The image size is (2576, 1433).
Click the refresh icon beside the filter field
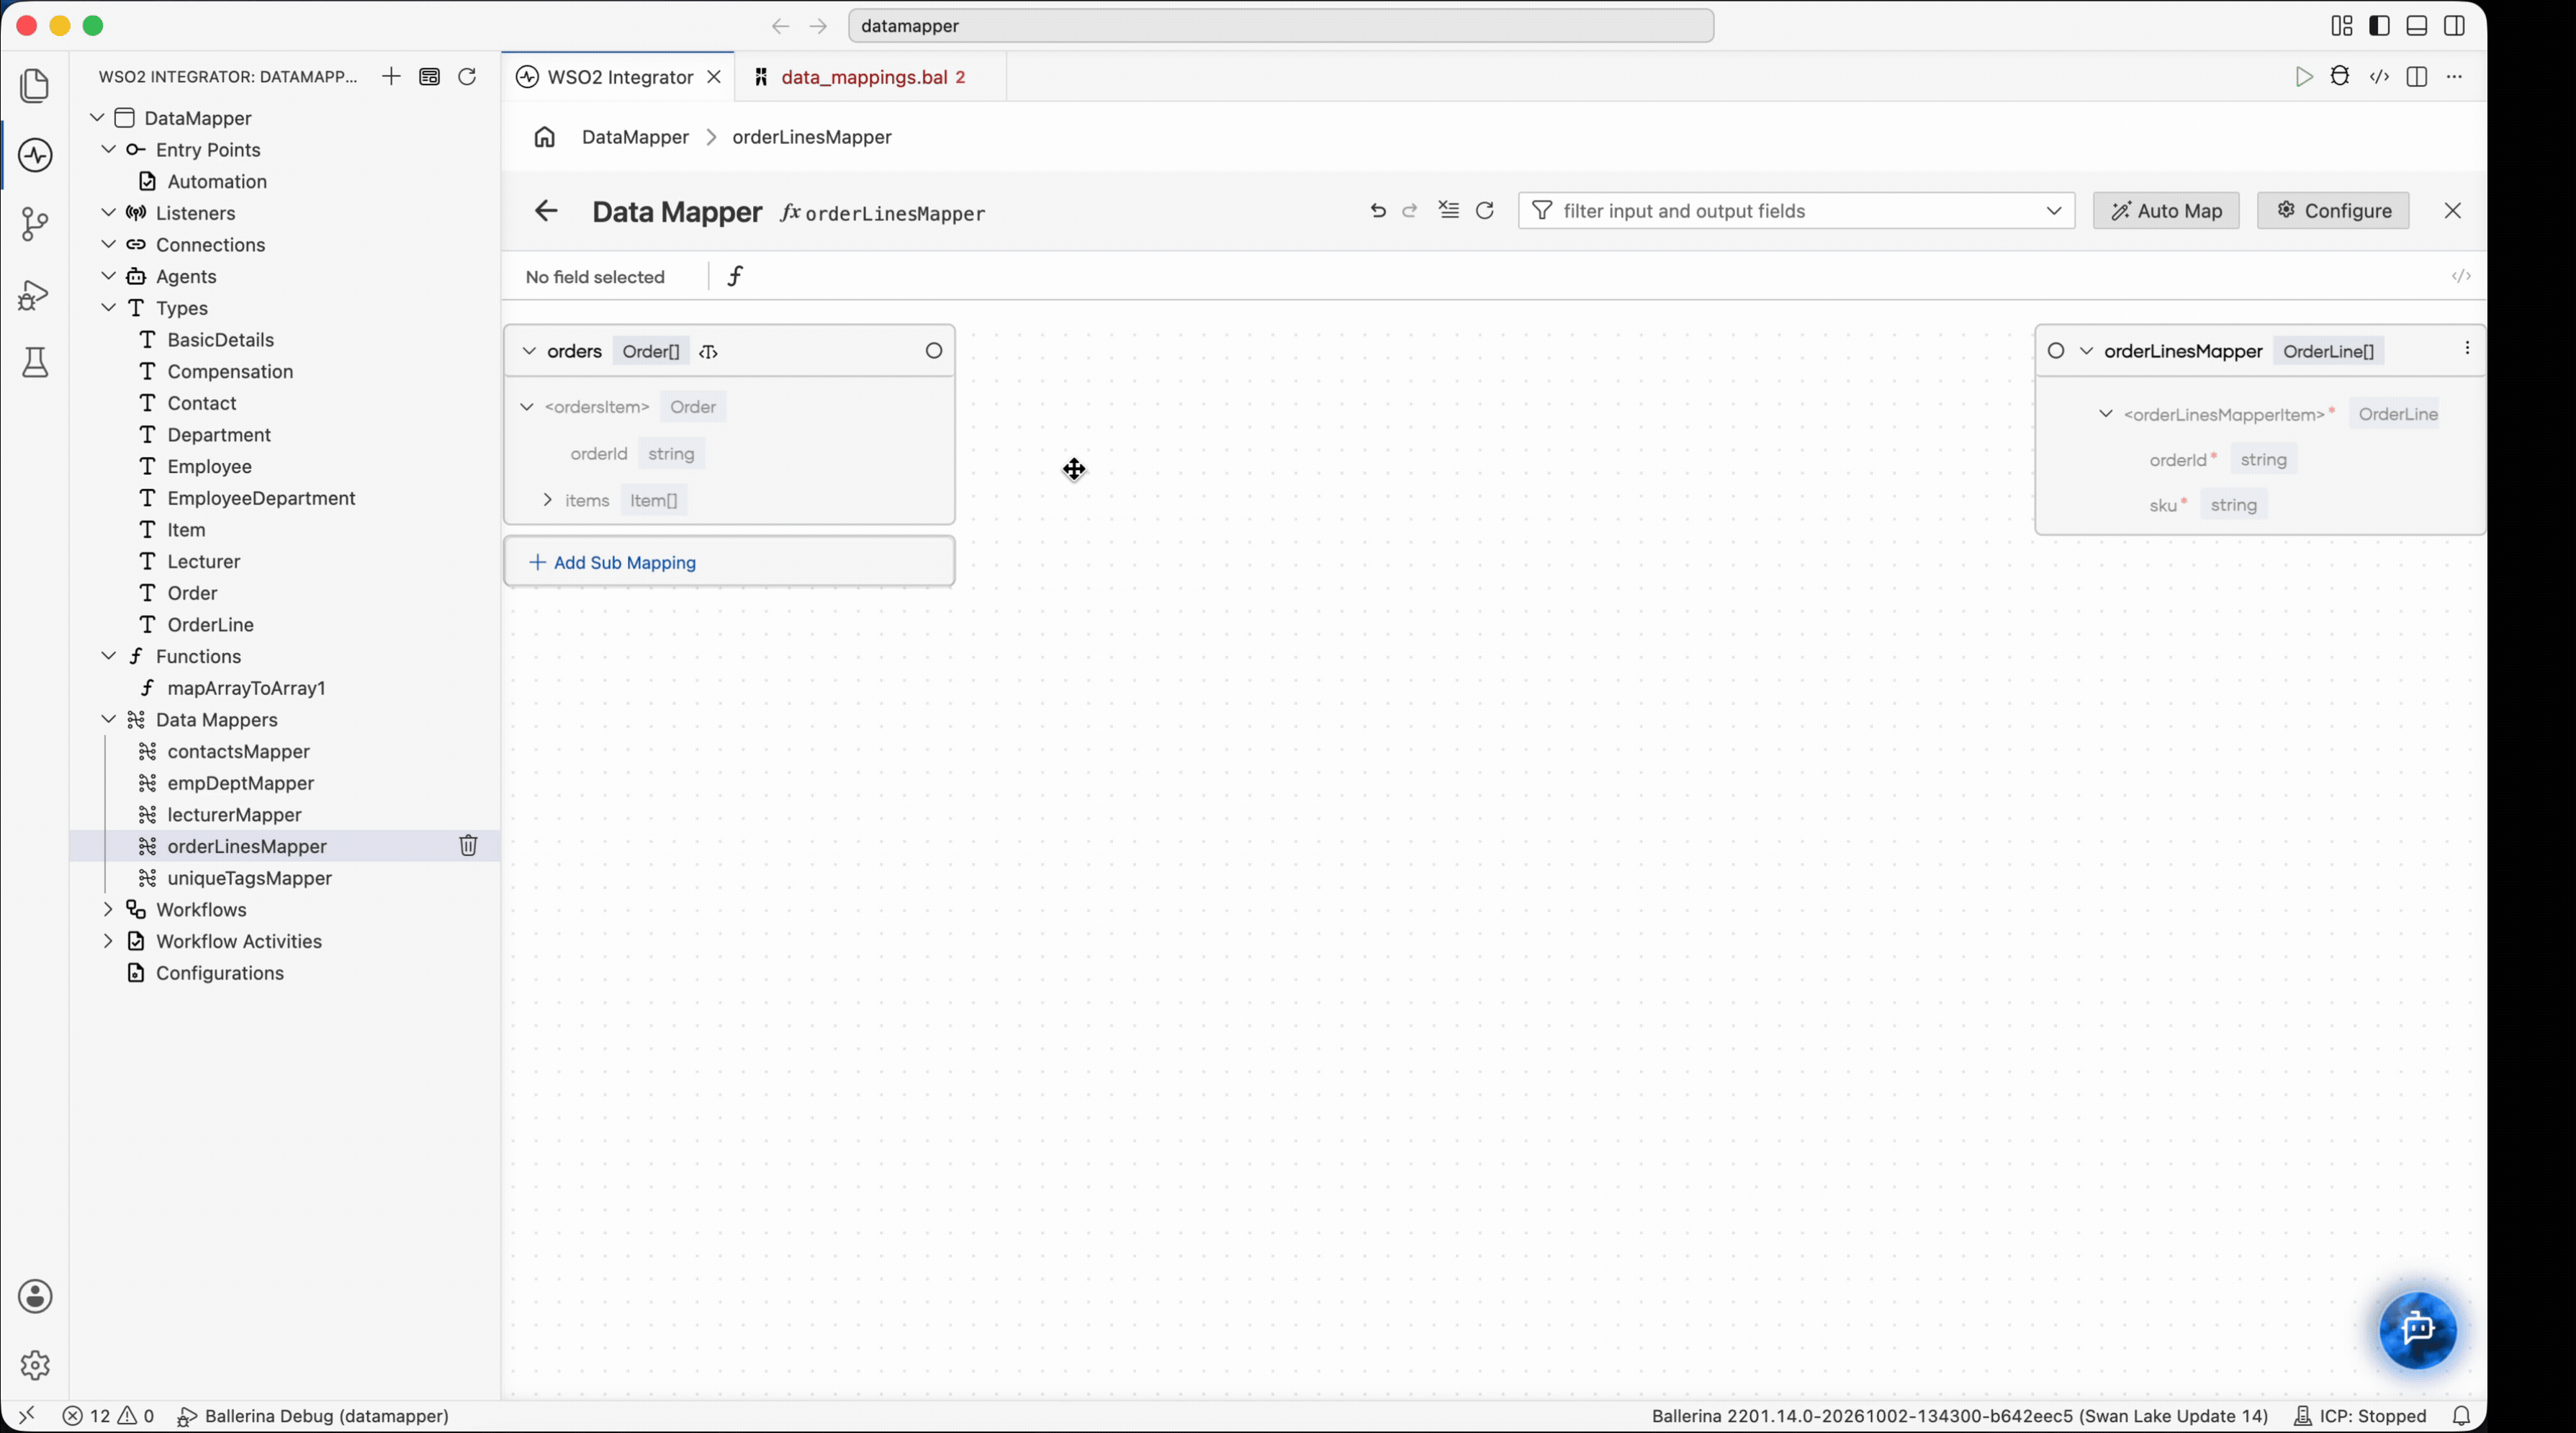pos(1485,211)
